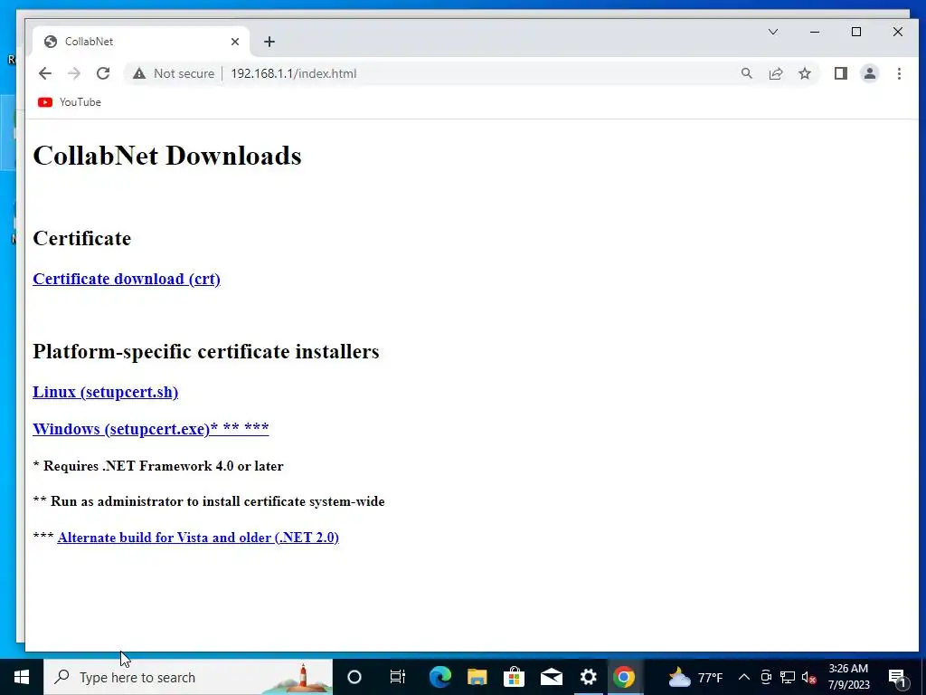Click Platform-specific certificate installers heading
The height and width of the screenshot is (695, 926).
coord(206,352)
